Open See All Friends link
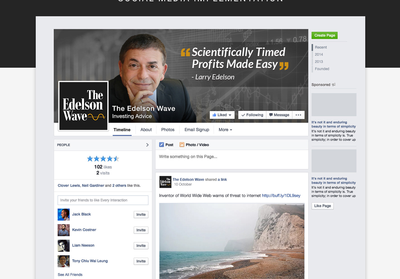The width and height of the screenshot is (400, 279). click(70, 275)
